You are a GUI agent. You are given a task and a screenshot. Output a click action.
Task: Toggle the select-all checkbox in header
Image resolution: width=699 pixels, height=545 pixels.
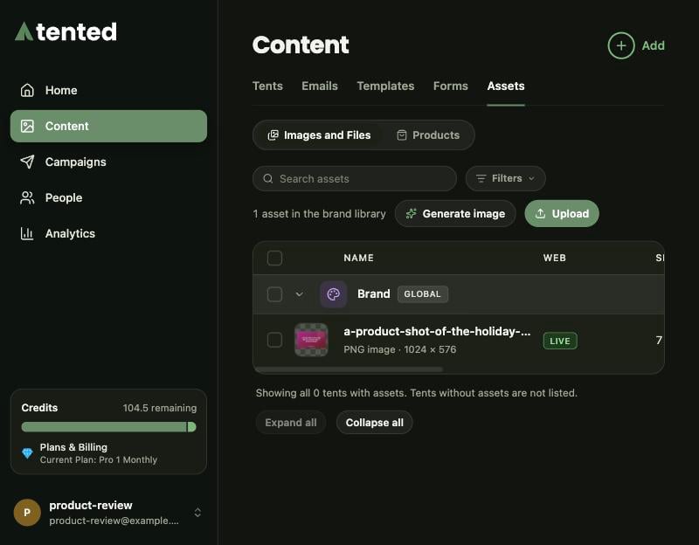tap(274, 258)
